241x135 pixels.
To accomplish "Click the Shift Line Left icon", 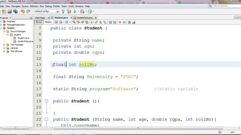I will pyautogui.click(x=110, y=22).
